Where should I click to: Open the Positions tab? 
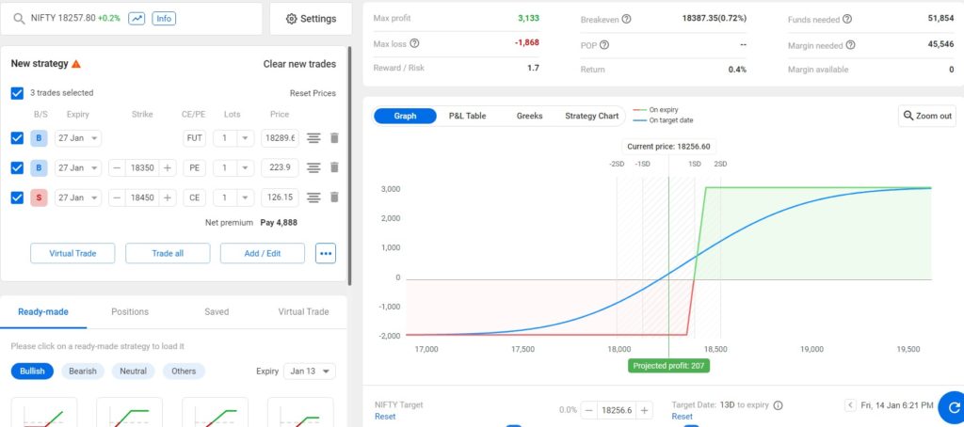tap(130, 311)
